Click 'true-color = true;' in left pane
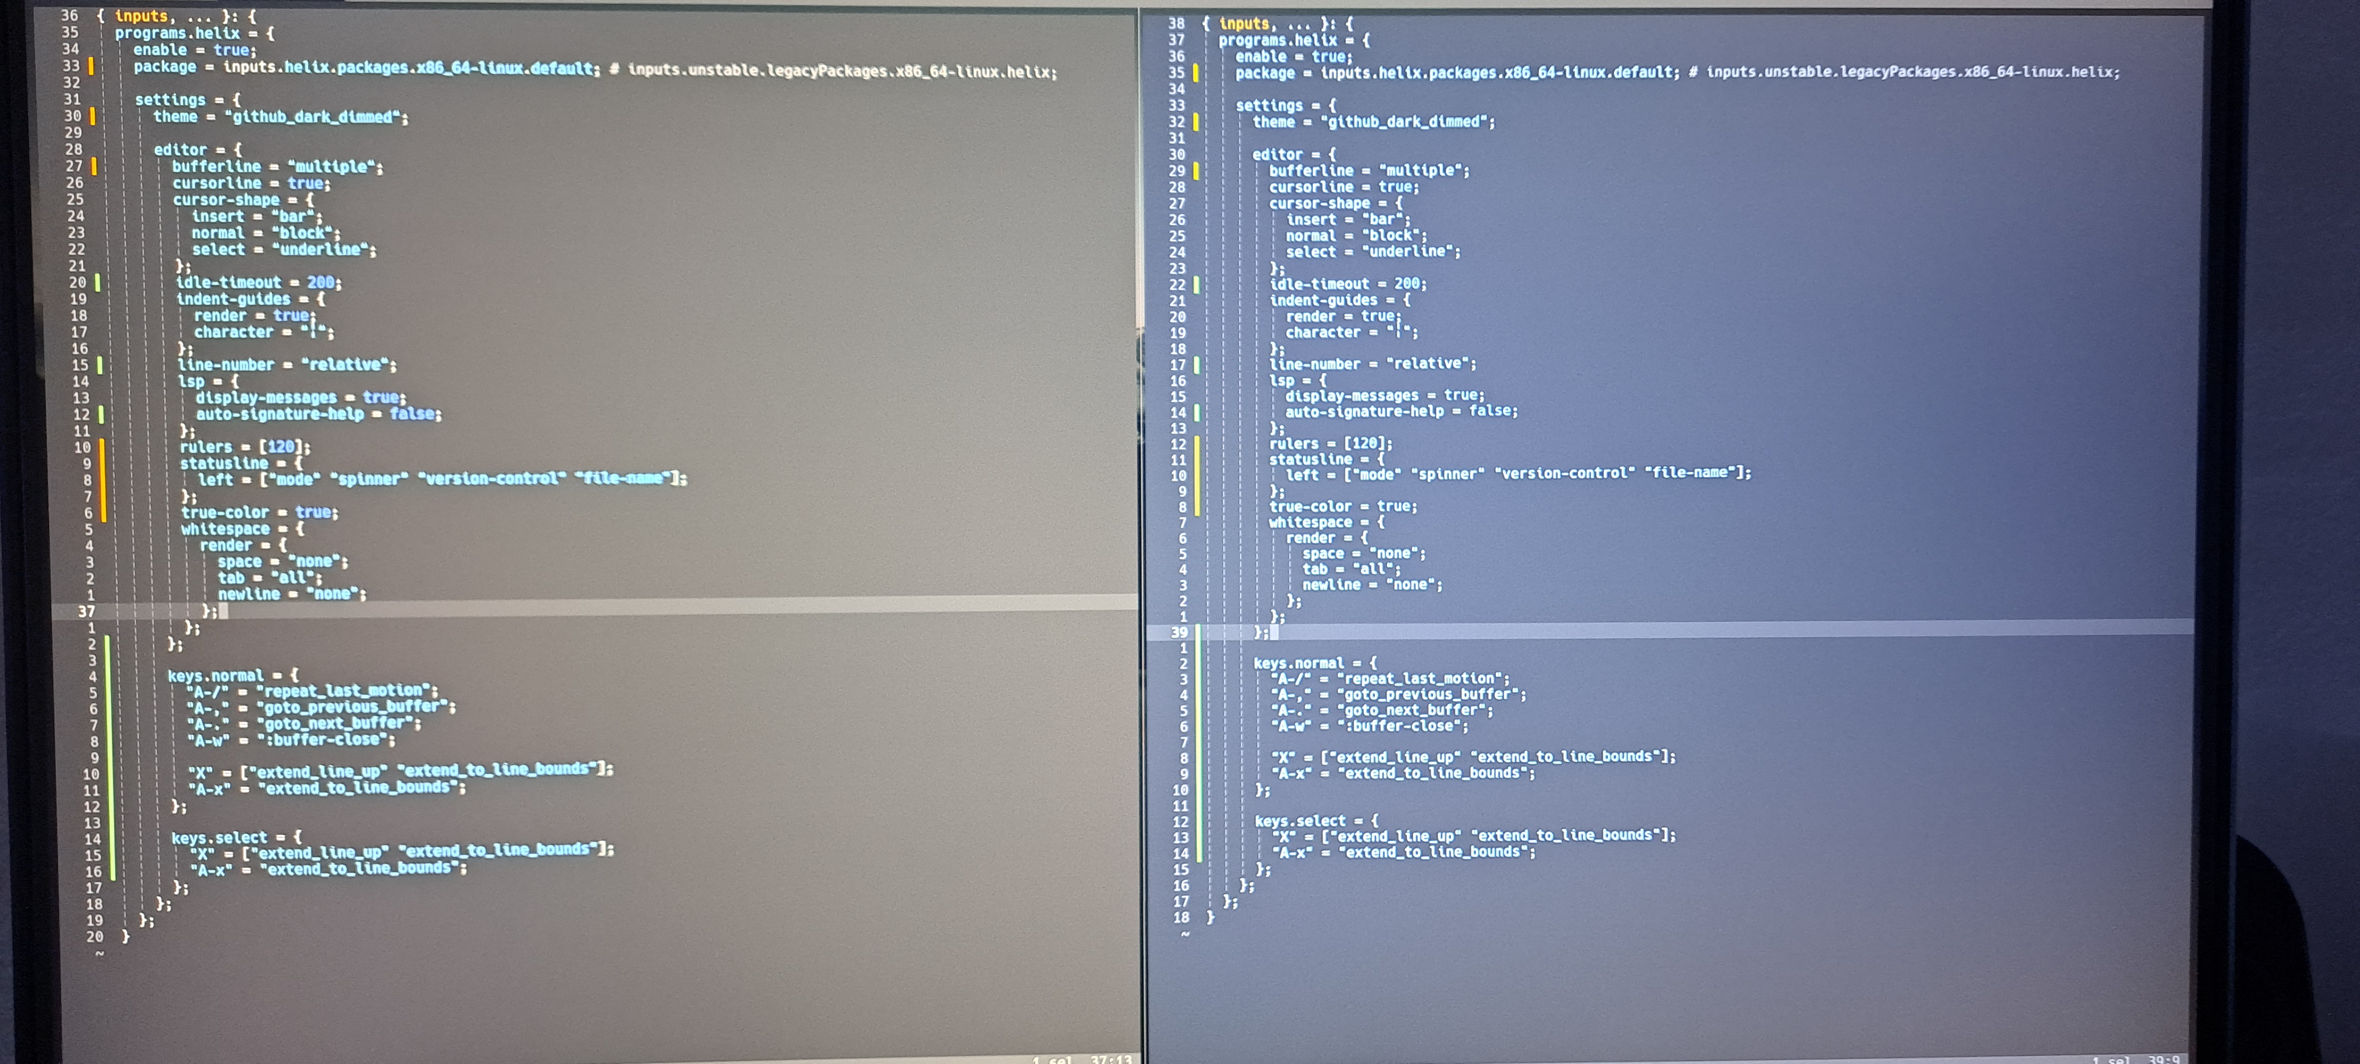2360x1064 pixels. pyautogui.click(x=259, y=513)
